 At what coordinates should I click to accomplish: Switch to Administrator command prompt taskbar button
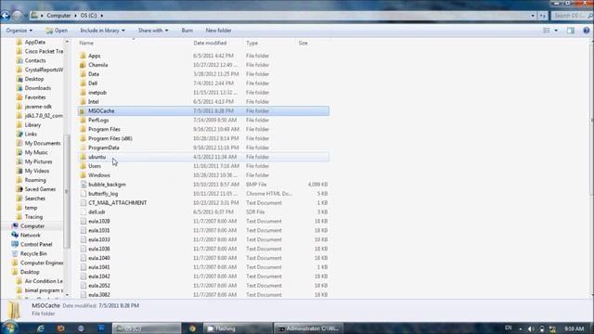click(x=308, y=328)
